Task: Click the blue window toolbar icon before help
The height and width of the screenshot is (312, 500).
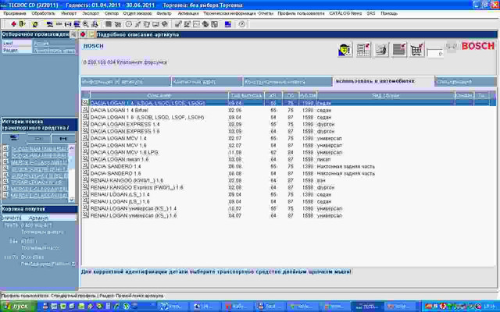Action: pos(227,24)
